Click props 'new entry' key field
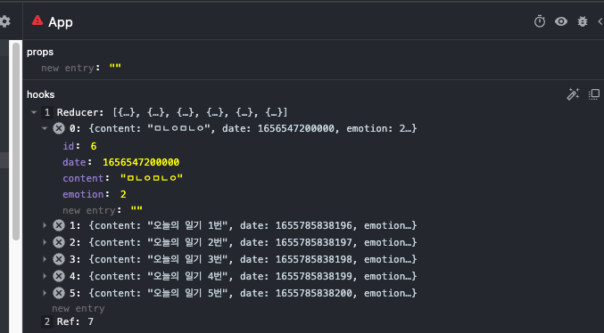 pyautogui.click(x=68, y=68)
